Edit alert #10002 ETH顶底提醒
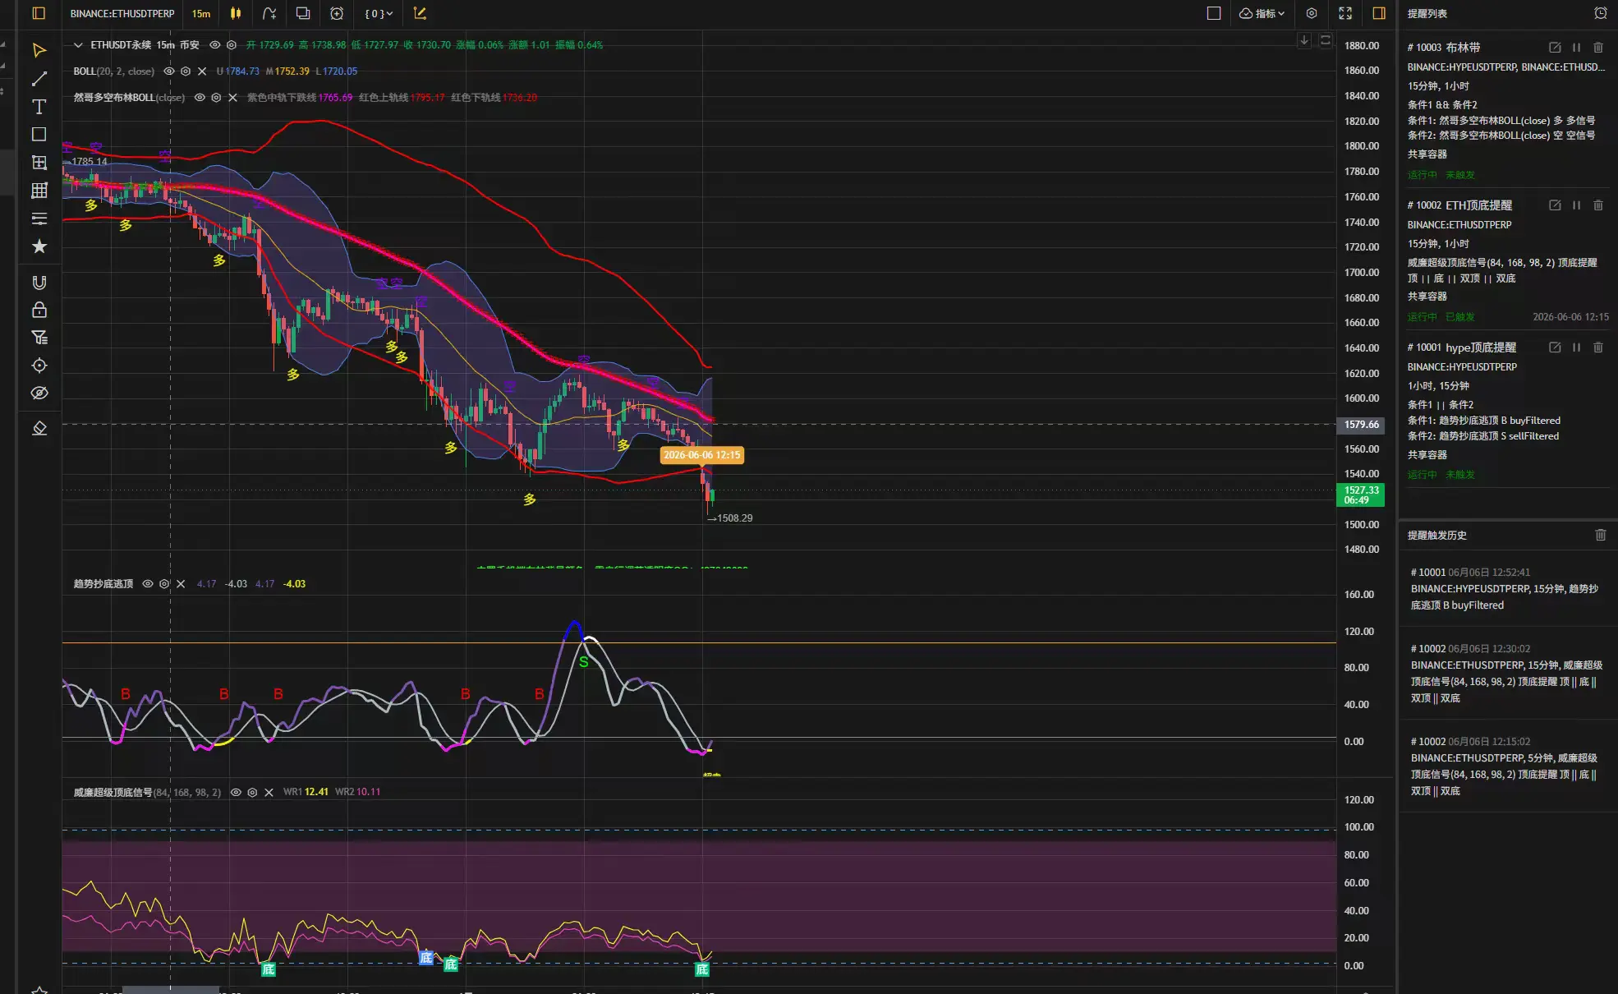 pos(1555,205)
